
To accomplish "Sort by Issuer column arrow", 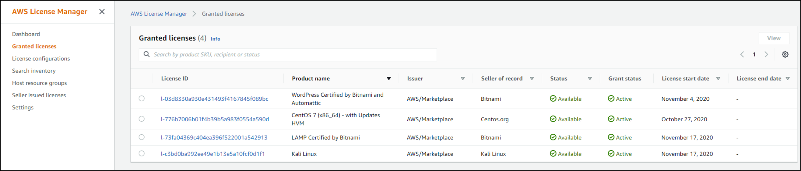I will [462, 79].
